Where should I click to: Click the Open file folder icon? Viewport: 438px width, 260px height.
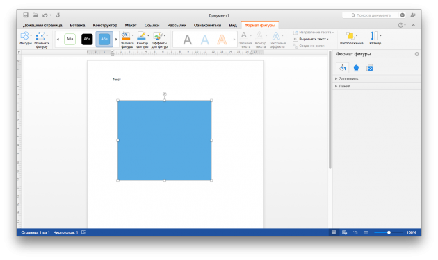[35, 15]
